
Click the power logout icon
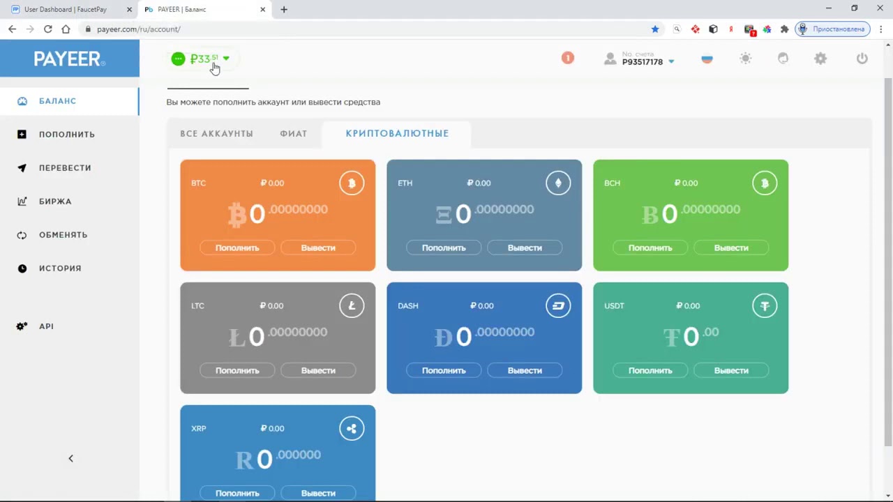(862, 59)
